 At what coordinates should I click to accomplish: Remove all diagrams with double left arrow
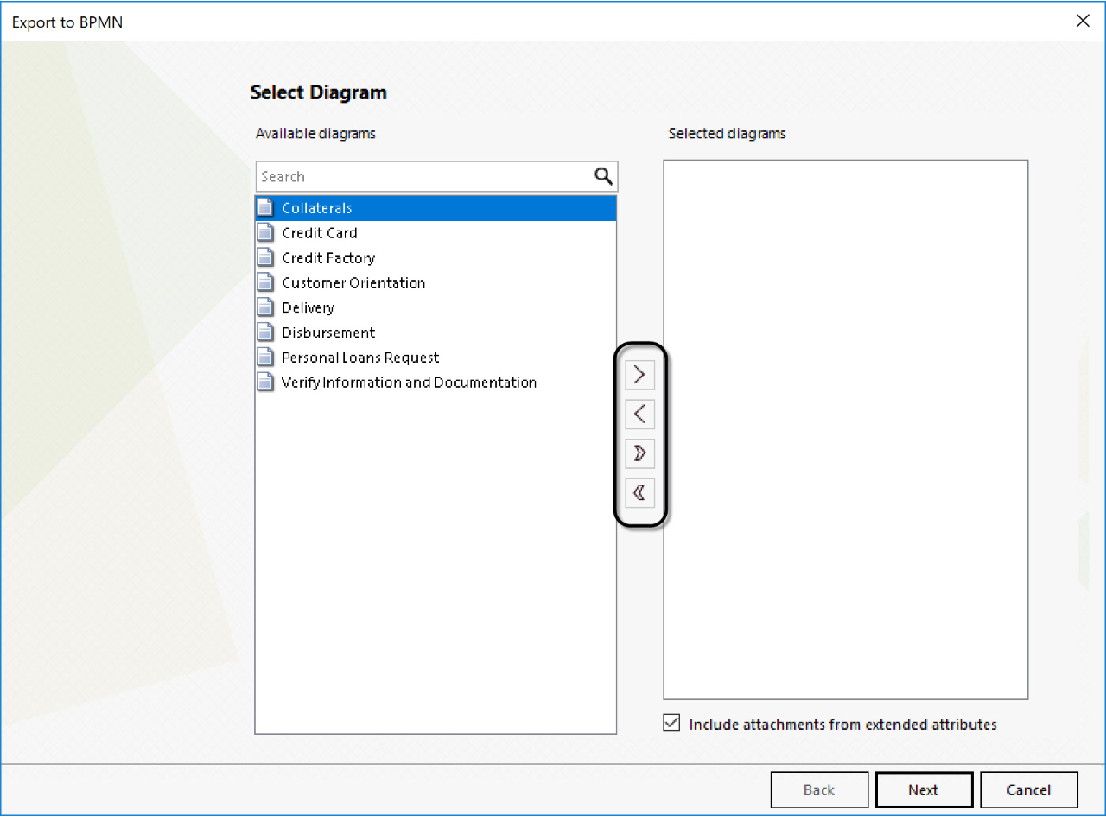pyautogui.click(x=639, y=493)
